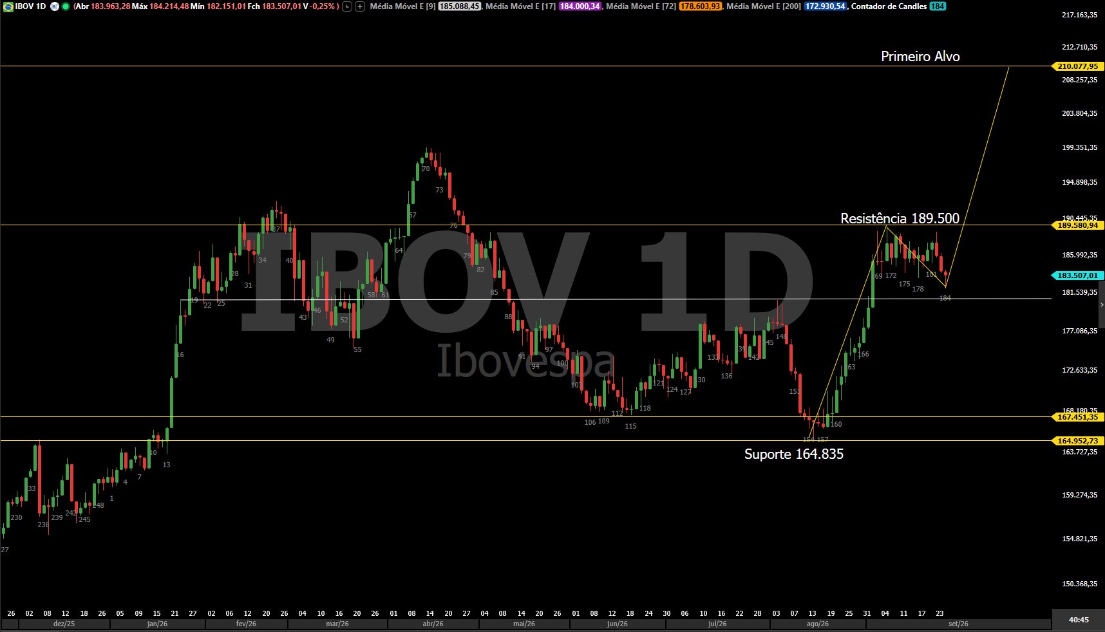Image resolution: width=1105 pixels, height=632 pixels.
Task: Expand the side panel using the right-edge arrow
Action: (1102, 304)
